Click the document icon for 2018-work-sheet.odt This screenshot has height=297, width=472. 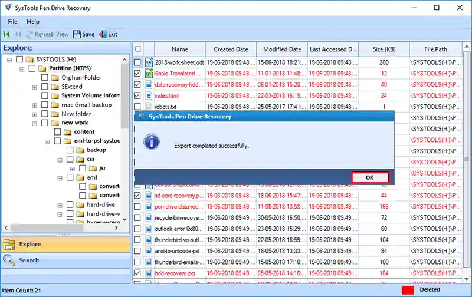click(149, 62)
